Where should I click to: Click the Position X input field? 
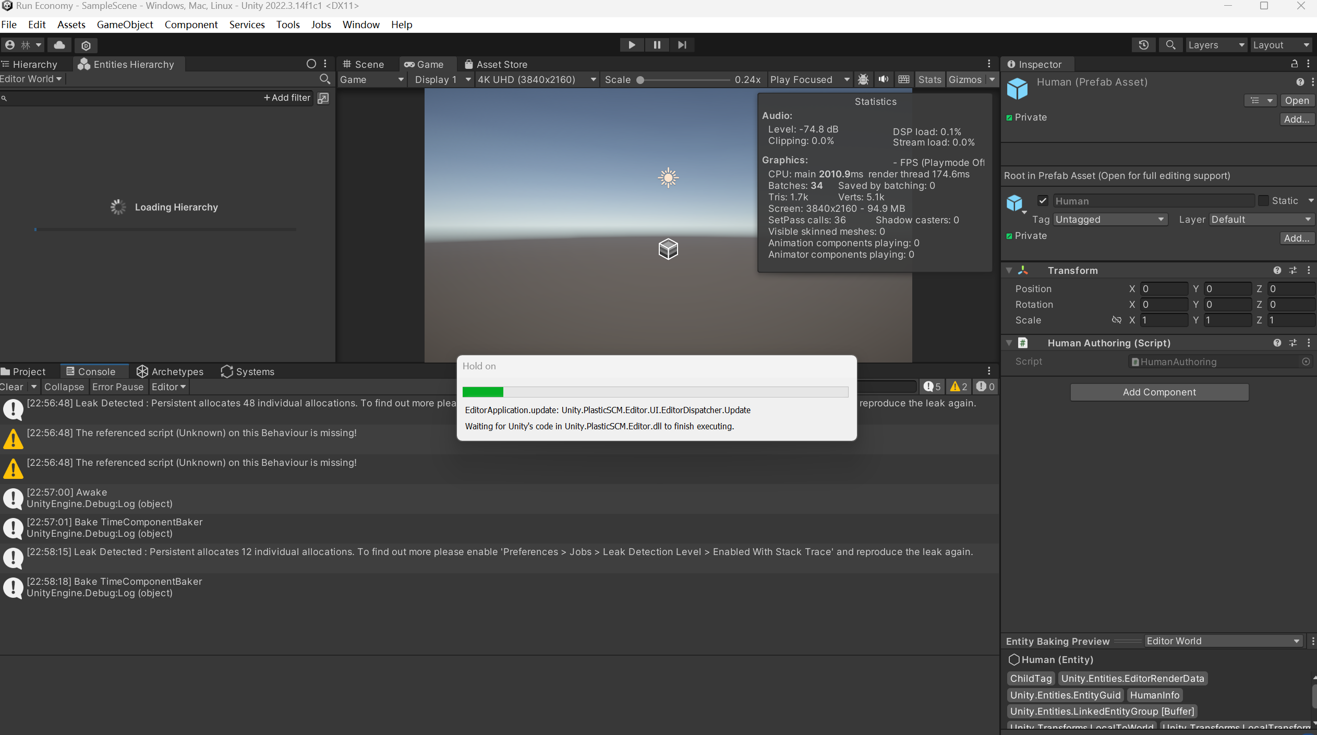[1163, 288]
